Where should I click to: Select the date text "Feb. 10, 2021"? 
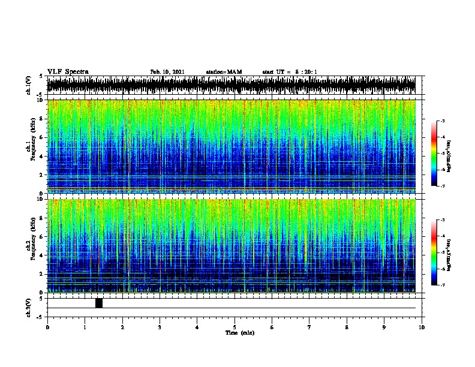click(167, 72)
